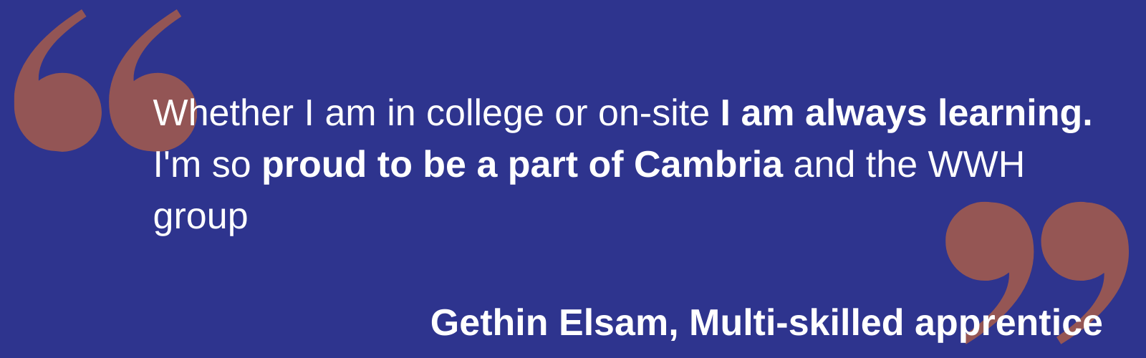The height and width of the screenshot is (358, 1146).
Task: Click the bold word 'Cambria'
Action: [708, 165]
